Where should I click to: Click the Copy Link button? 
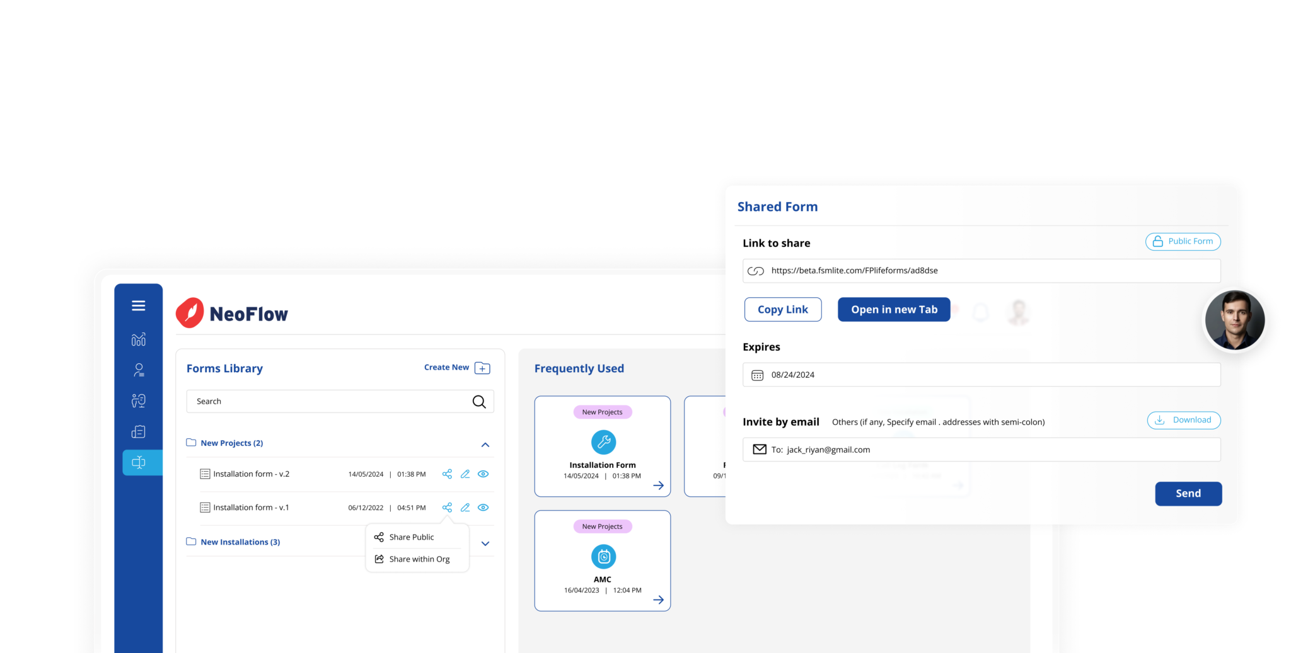point(782,310)
